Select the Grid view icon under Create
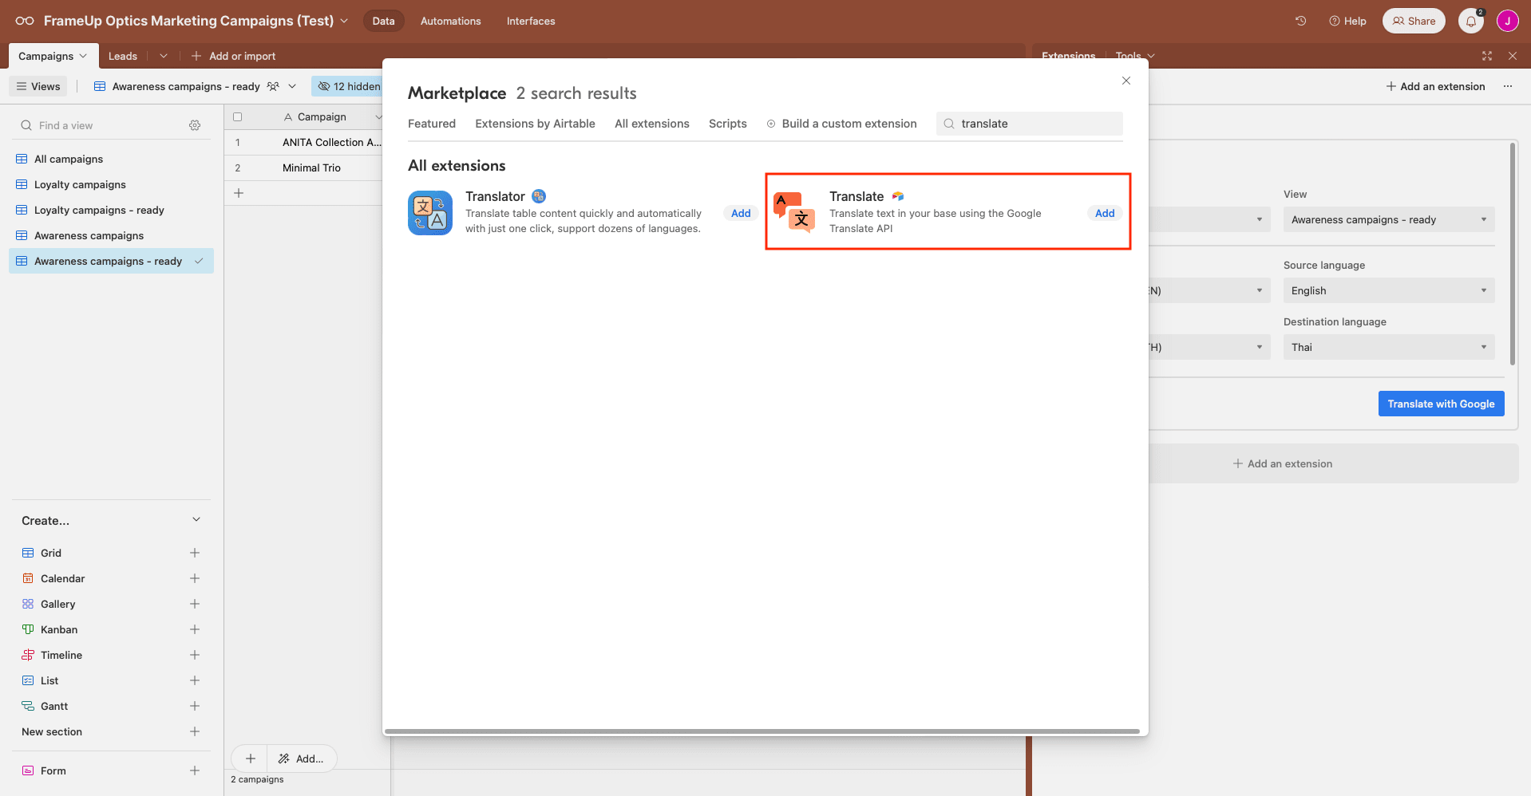The image size is (1531, 796). click(x=28, y=553)
